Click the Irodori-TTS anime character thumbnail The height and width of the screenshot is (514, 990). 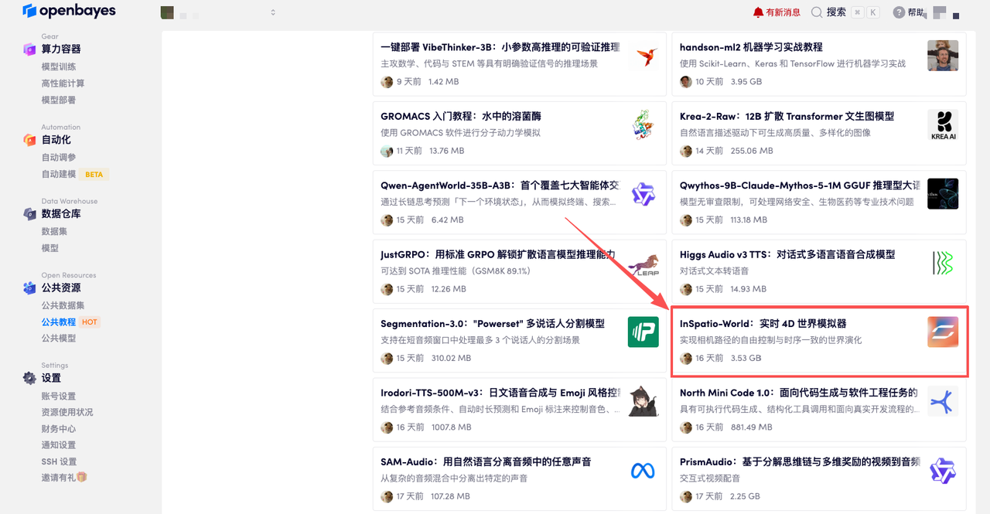click(643, 401)
